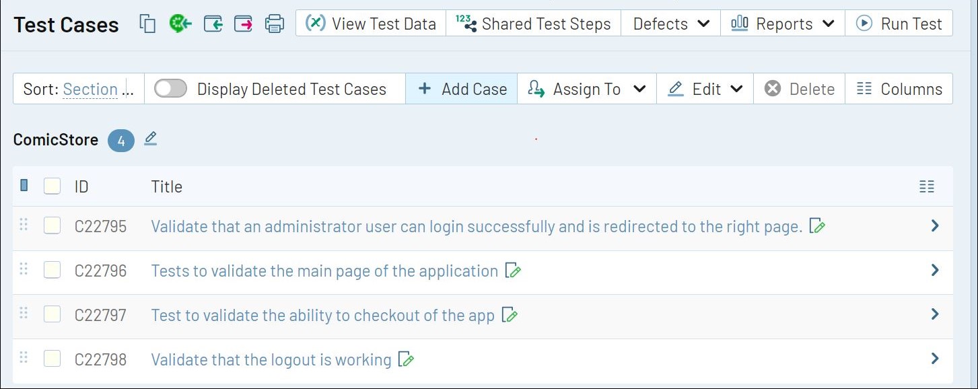Click the print icon in header
The height and width of the screenshot is (389, 978).
pyautogui.click(x=275, y=24)
